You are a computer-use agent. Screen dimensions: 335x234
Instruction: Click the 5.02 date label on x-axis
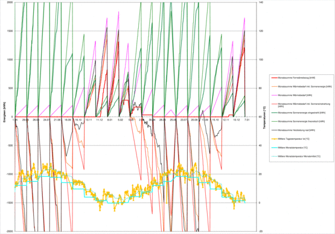[x=121, y=120]
